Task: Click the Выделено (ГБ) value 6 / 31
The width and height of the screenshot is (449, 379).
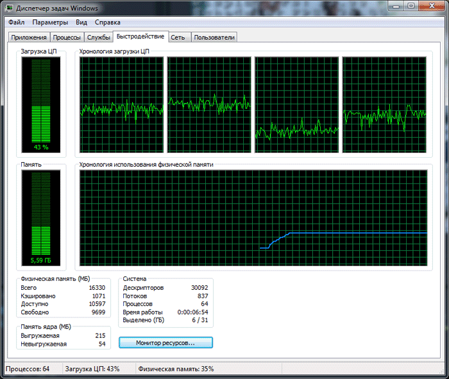Action: pyautogui.click(x=200, y=320)
